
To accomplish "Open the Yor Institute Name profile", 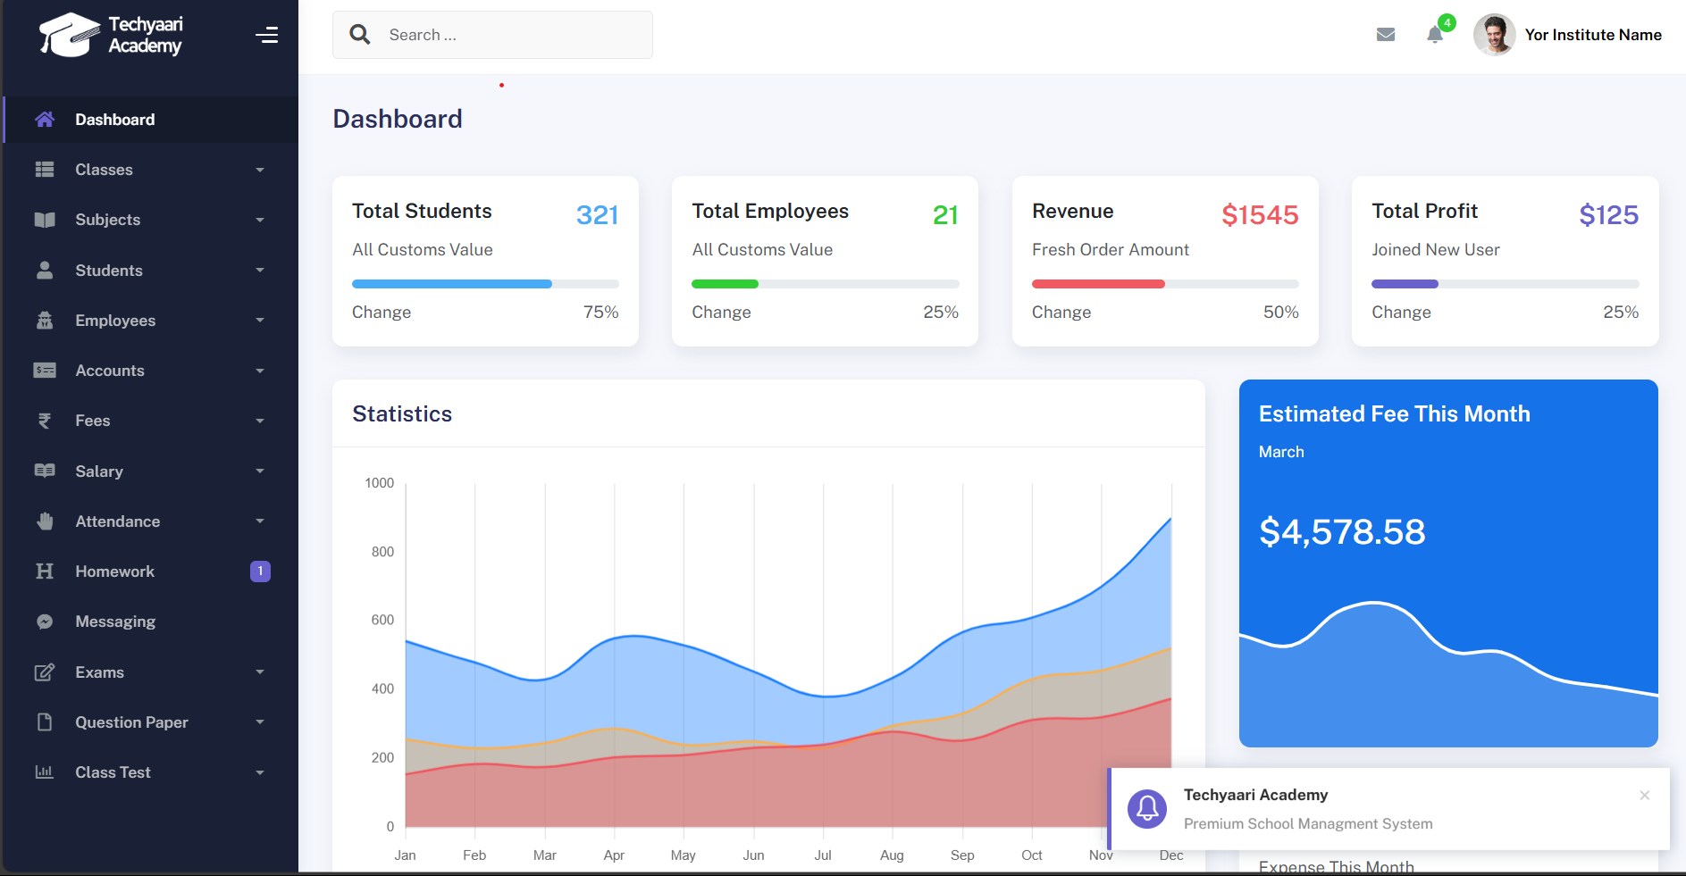I will point(1592,35).
